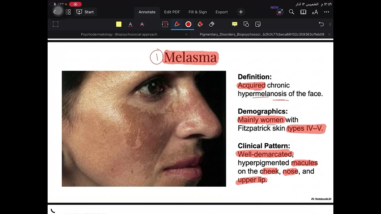Open the sticker tool
Viewport: 381px width, 214px height.
(258, 24)
